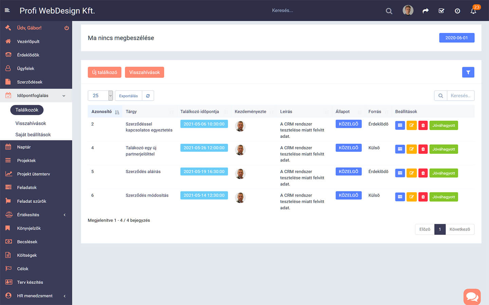This screenshot has height=305, width=489.
Task: Click the refresh table icon
Action: [x=148, y=96]
